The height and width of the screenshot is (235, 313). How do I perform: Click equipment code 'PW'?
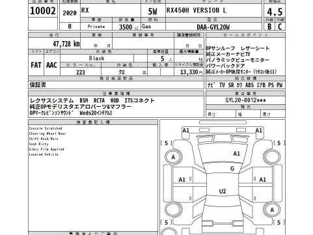tap(280, 85)
